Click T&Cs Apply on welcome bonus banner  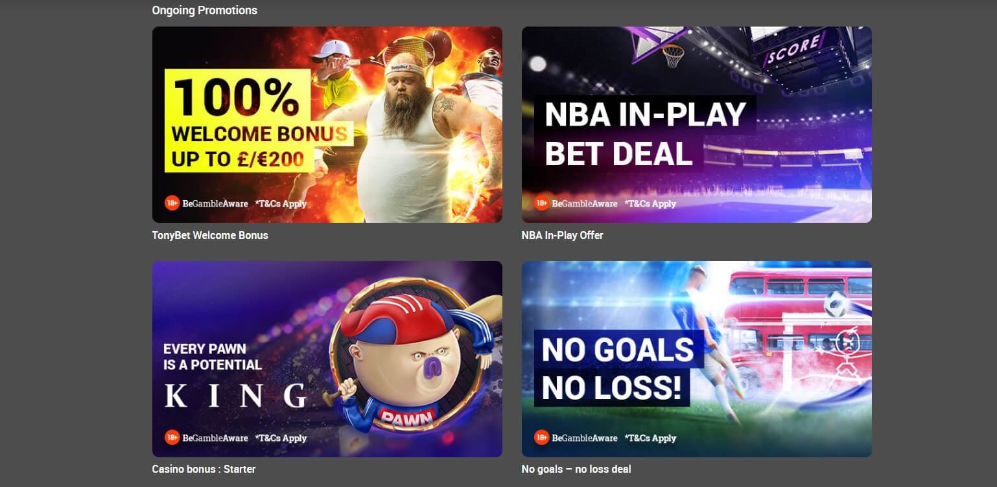tap(281, 203)
